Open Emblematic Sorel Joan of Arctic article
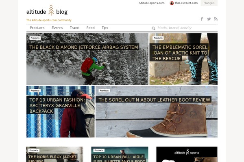The image size is (244, 162). coord(180,53)
